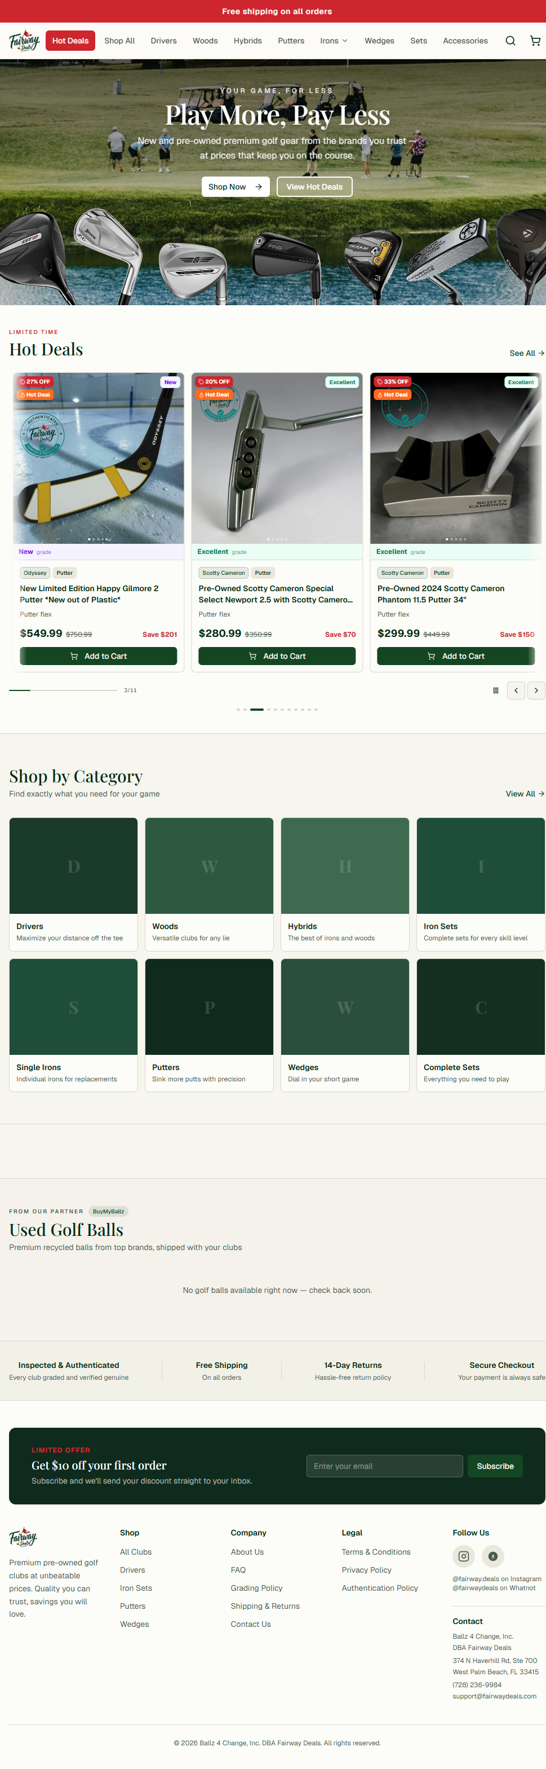
Task: Open Drivers link in footer Shop list
Action: point(132,1570)
